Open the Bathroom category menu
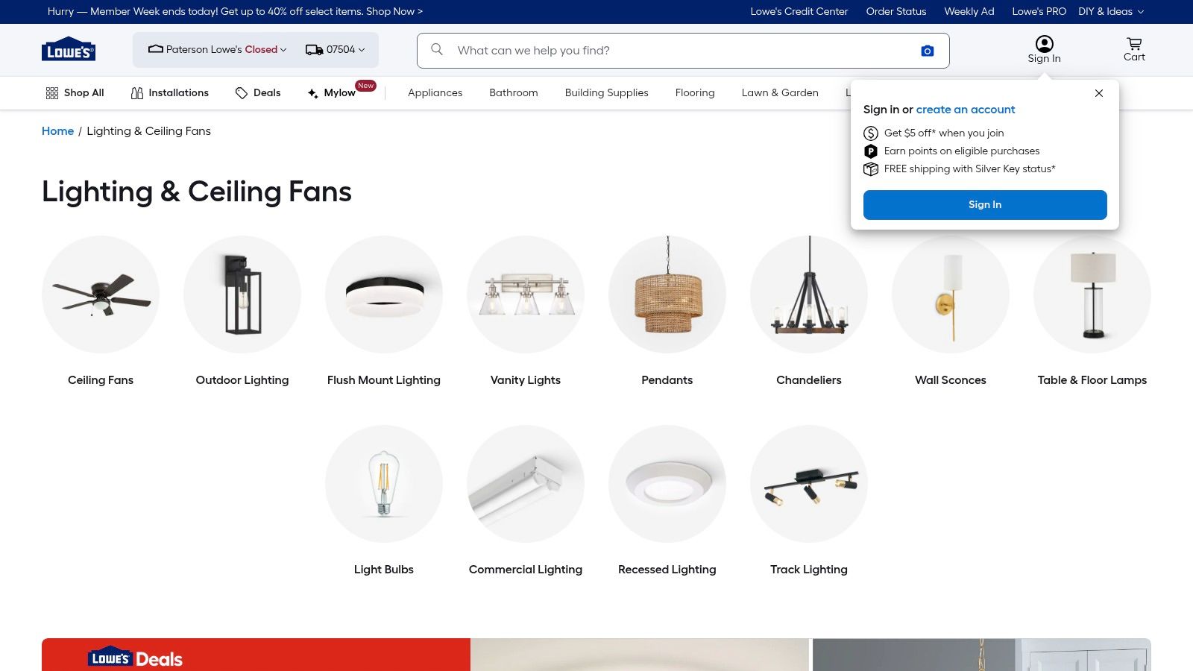This screenshot has height=671, width=1193. (x=513, y=92)
